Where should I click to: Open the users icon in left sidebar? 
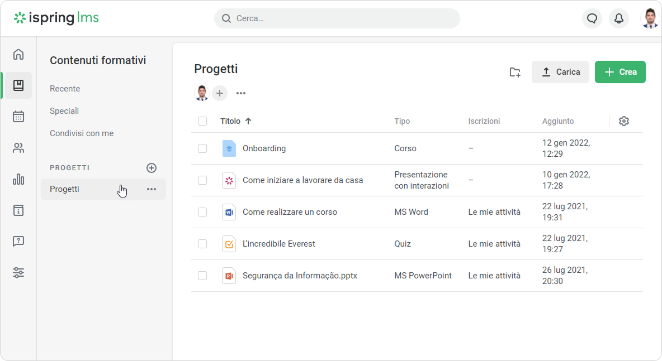(x=18, y=148)
